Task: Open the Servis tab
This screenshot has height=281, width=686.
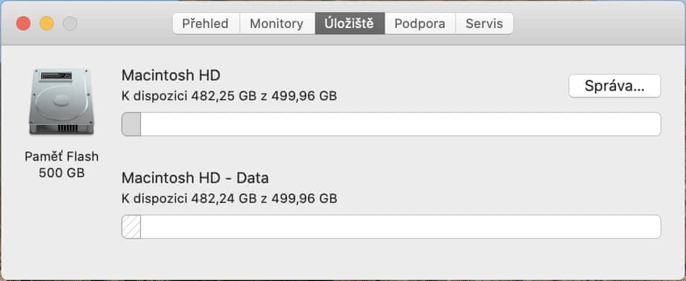Action: tap(484, 24)
